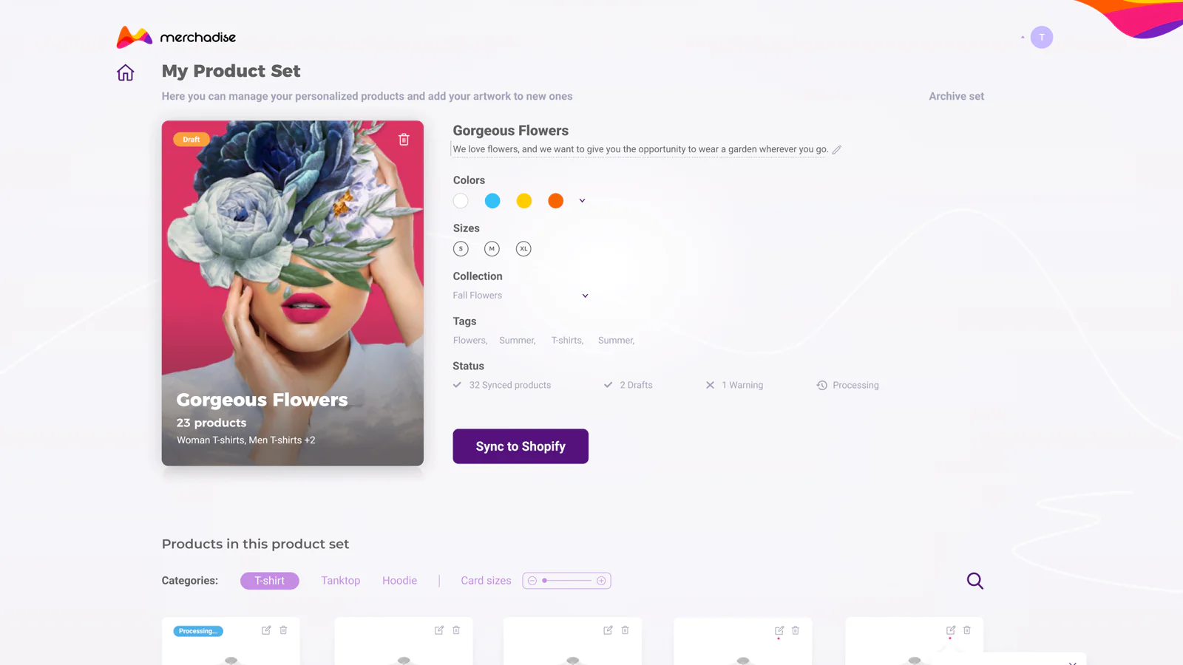Toggle size M option
The width and height of the screenshot is (1183, 665).
click(x=492, y=249)
